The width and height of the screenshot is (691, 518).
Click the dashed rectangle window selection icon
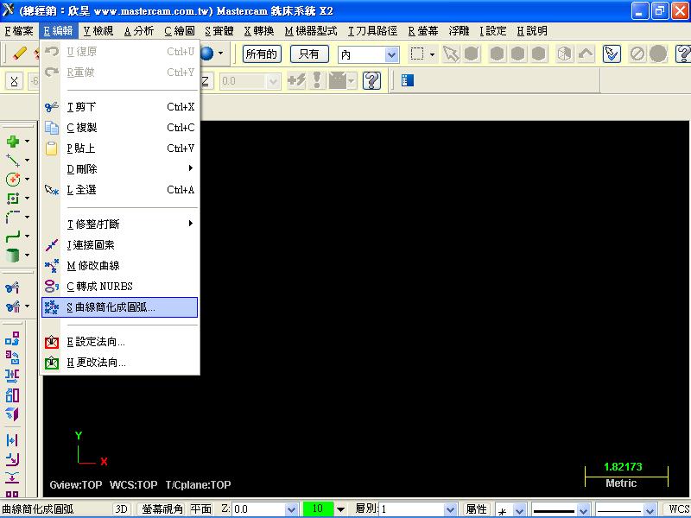(416, 54)
